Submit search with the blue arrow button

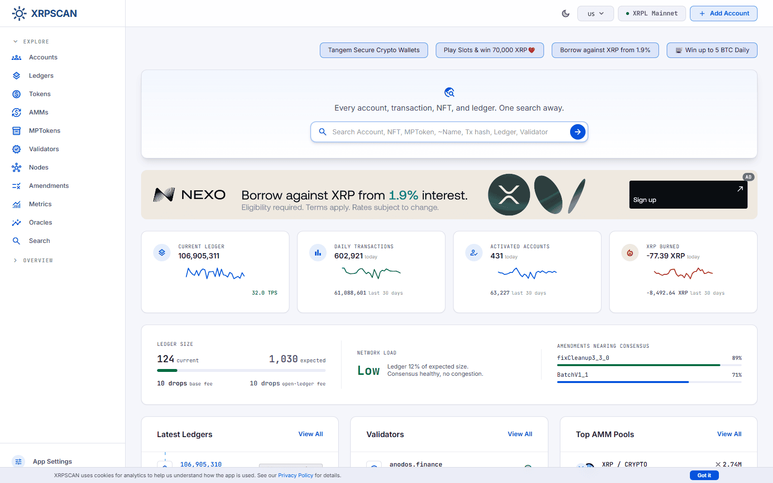[x=578, y=132]
